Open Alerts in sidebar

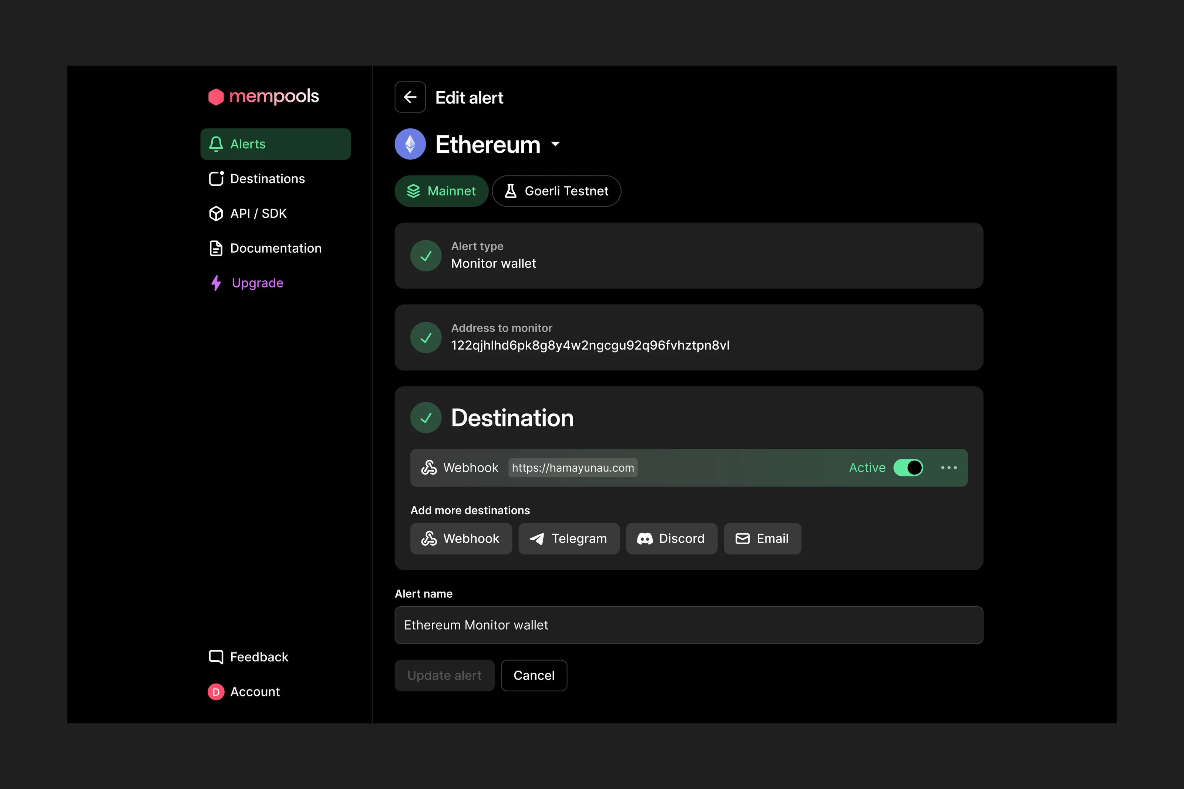[275, 144]
